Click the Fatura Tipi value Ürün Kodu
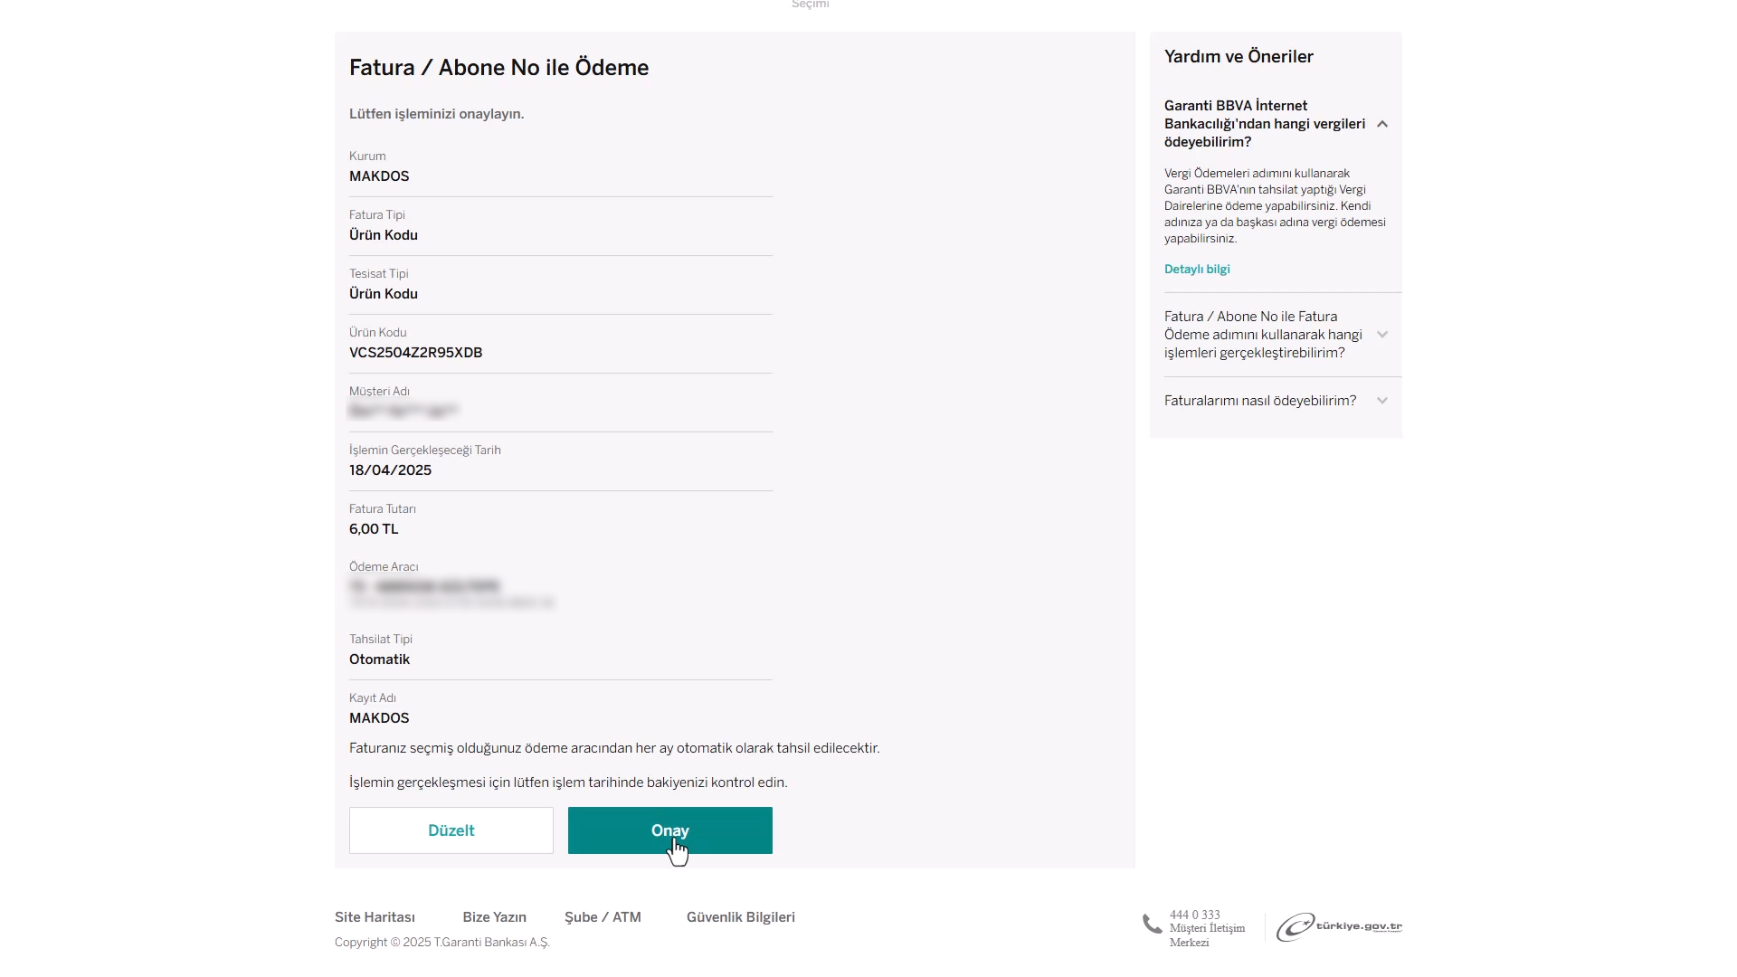Screen dimensions: 1737x977 (384, 235)
